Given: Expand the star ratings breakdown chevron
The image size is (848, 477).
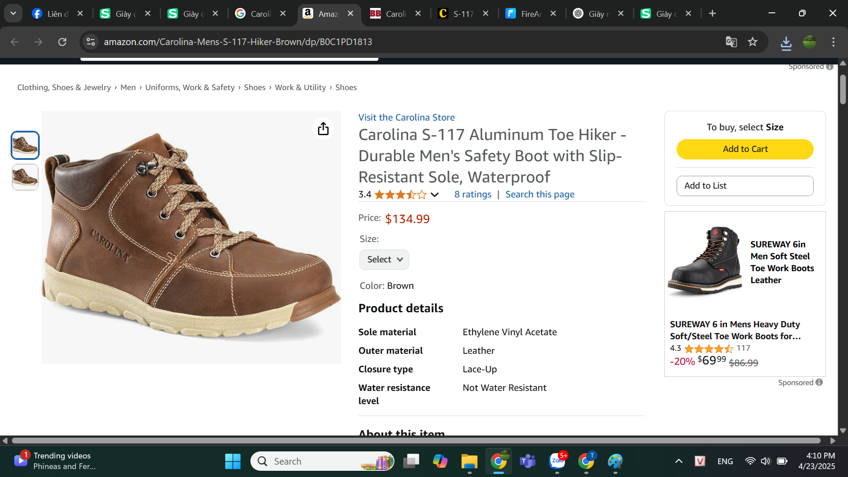Looking at the screenshot, I should pos(435,195).
